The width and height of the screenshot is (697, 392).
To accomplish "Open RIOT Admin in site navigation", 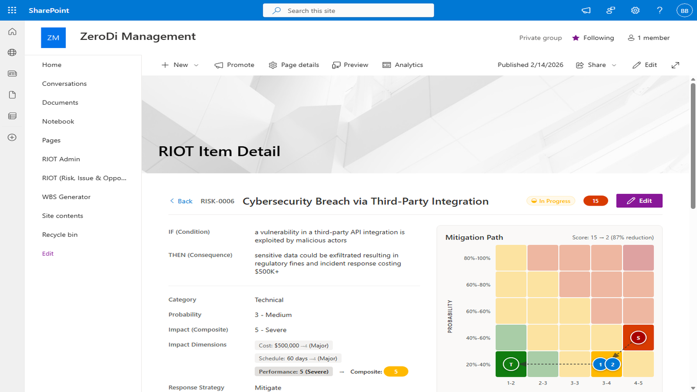I will tap(61, 159).
